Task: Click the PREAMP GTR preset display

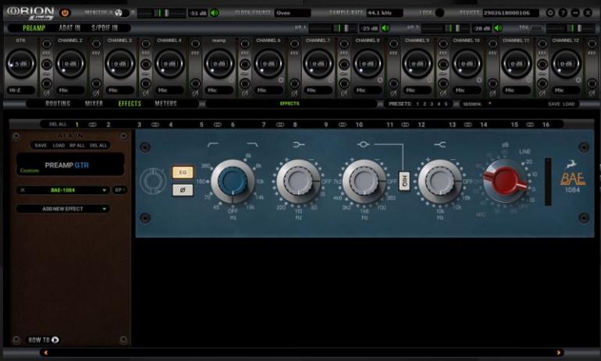Action: click(x=70, y=165)
